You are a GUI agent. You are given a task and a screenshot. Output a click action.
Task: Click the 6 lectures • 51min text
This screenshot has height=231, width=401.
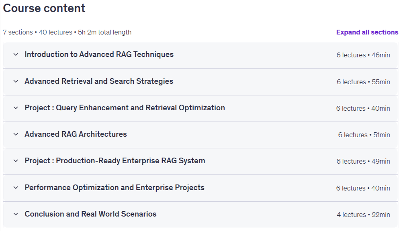click(x=364, y=135)
